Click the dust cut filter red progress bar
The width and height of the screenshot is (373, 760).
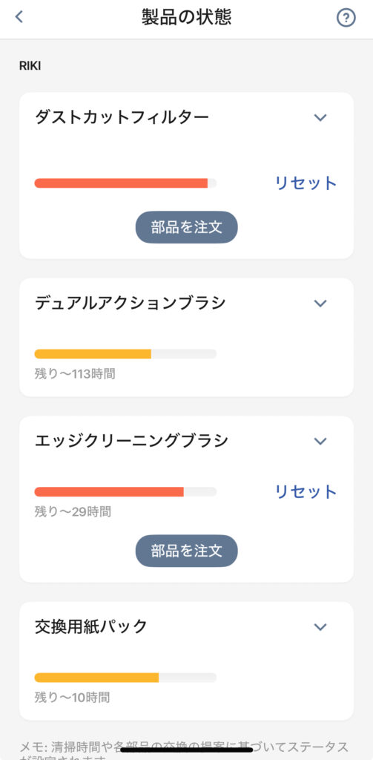(125, 183)
